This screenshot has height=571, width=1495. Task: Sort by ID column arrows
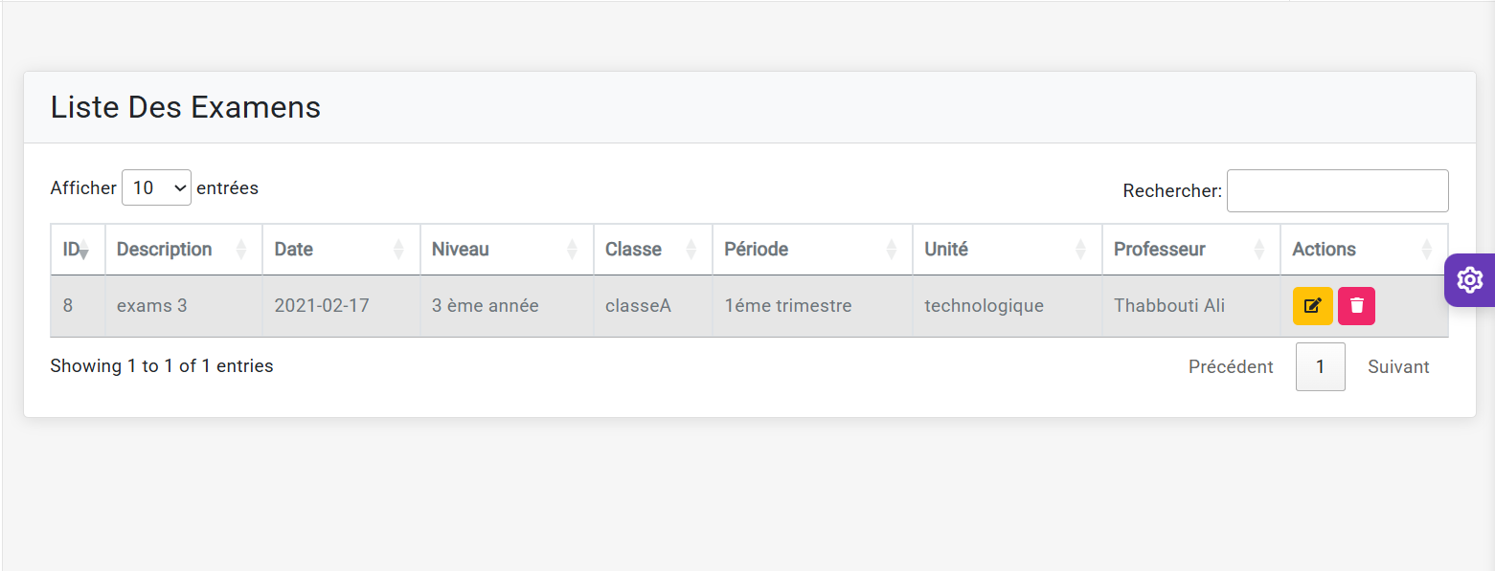pos(83,250)
